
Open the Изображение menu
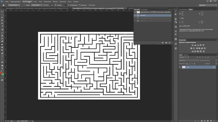27,1
